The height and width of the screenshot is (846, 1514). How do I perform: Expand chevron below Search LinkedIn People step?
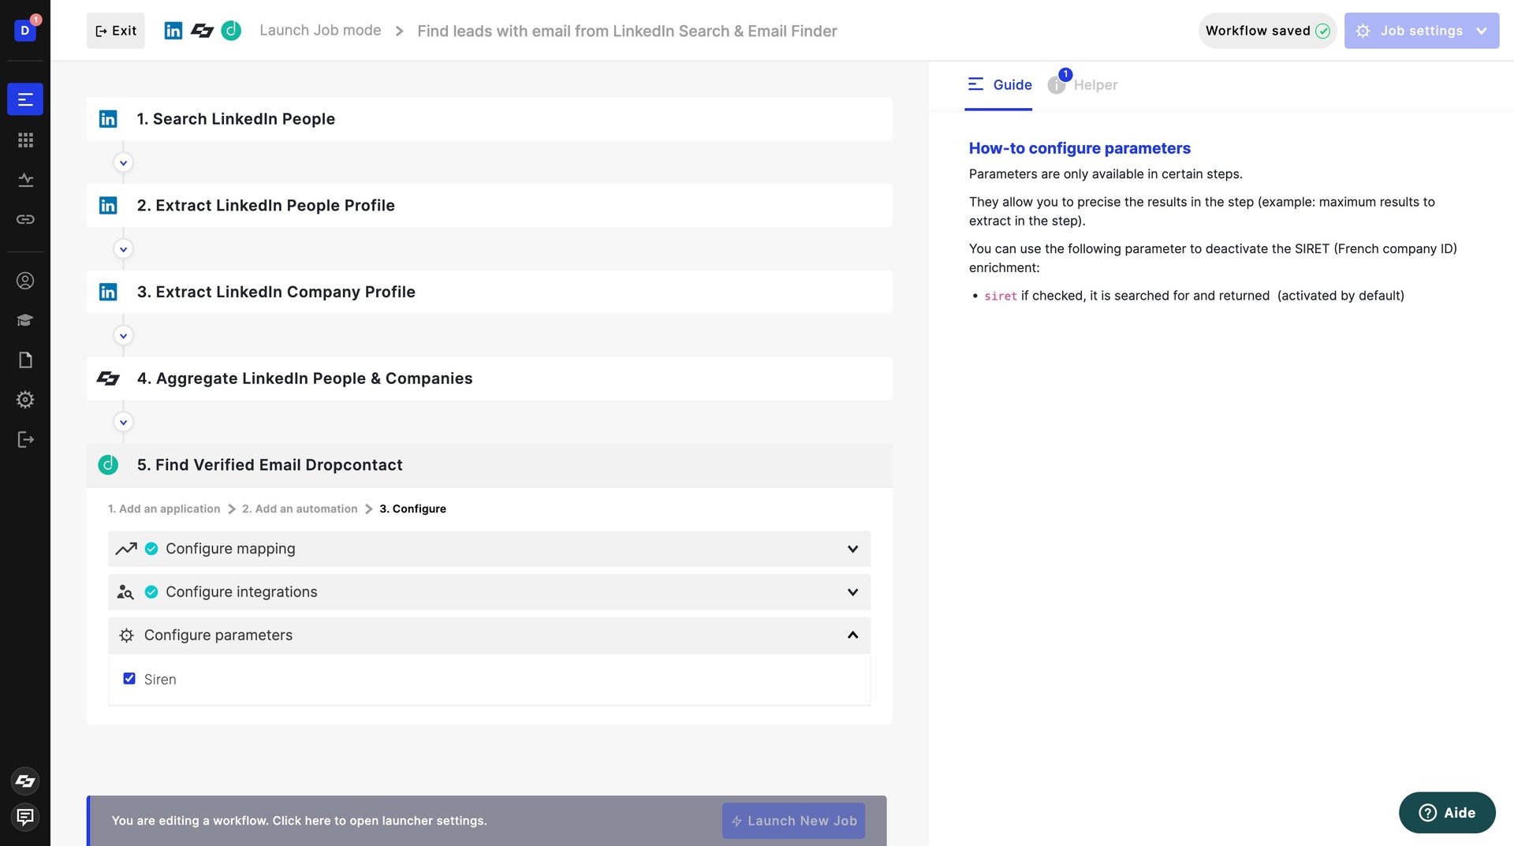click(x=123, y=162)
